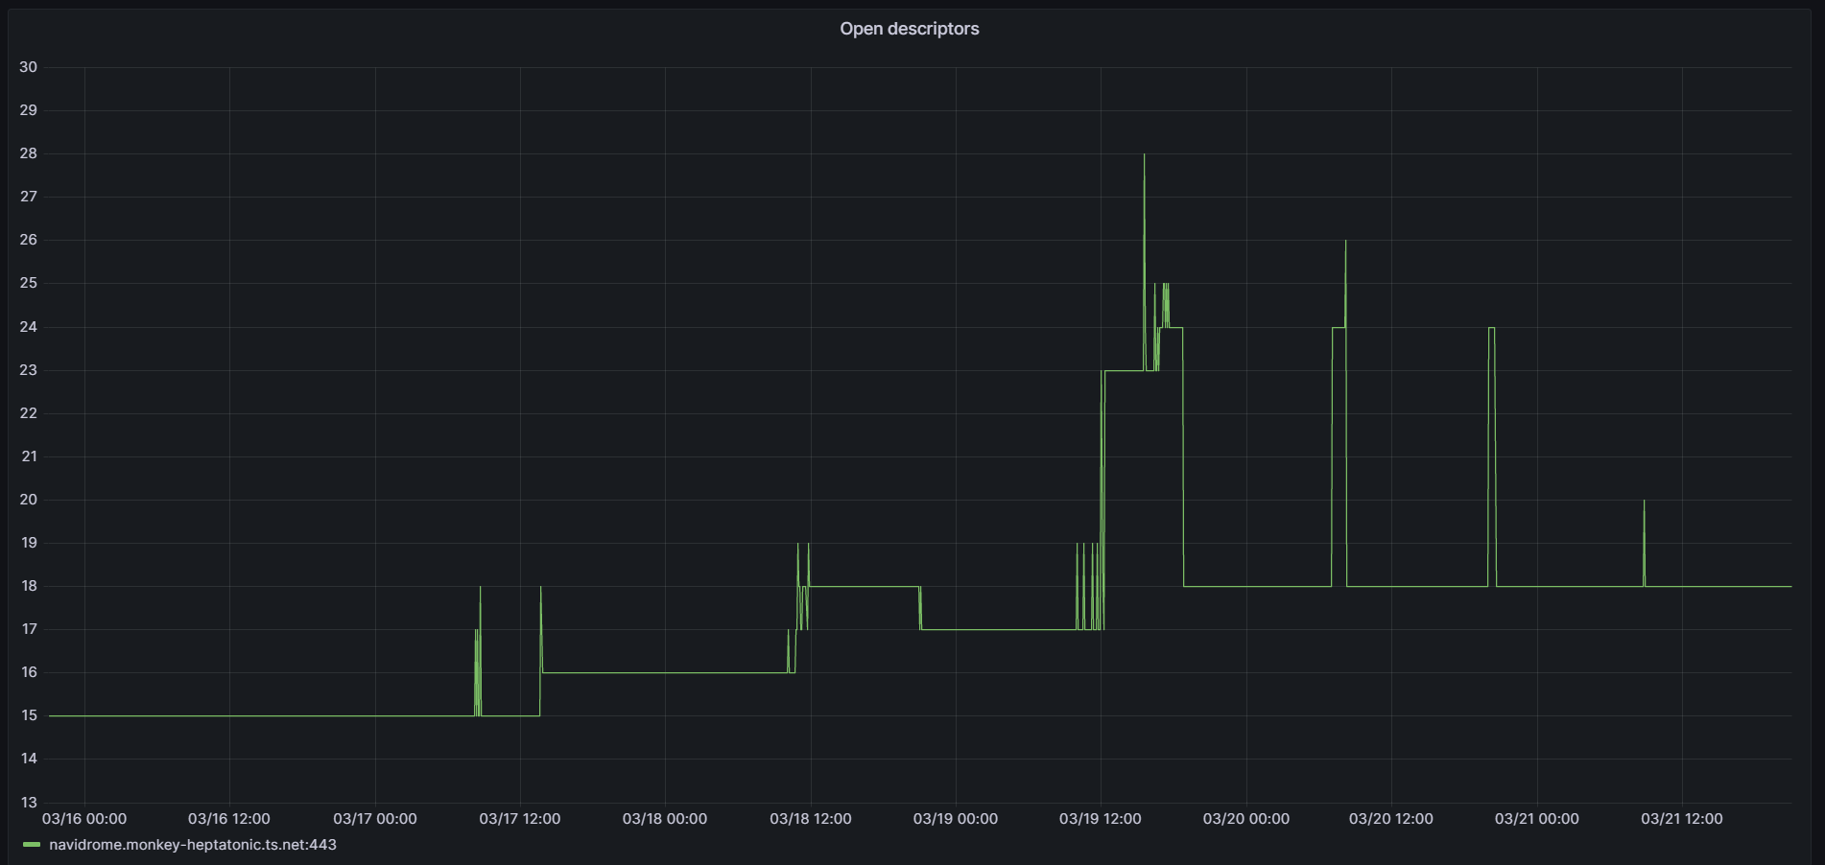Click the y-axis value 30 label
Screen dimensions: 1825x865
(29, 66)
